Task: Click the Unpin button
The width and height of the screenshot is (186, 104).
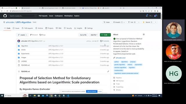Action: click(107, 22)
